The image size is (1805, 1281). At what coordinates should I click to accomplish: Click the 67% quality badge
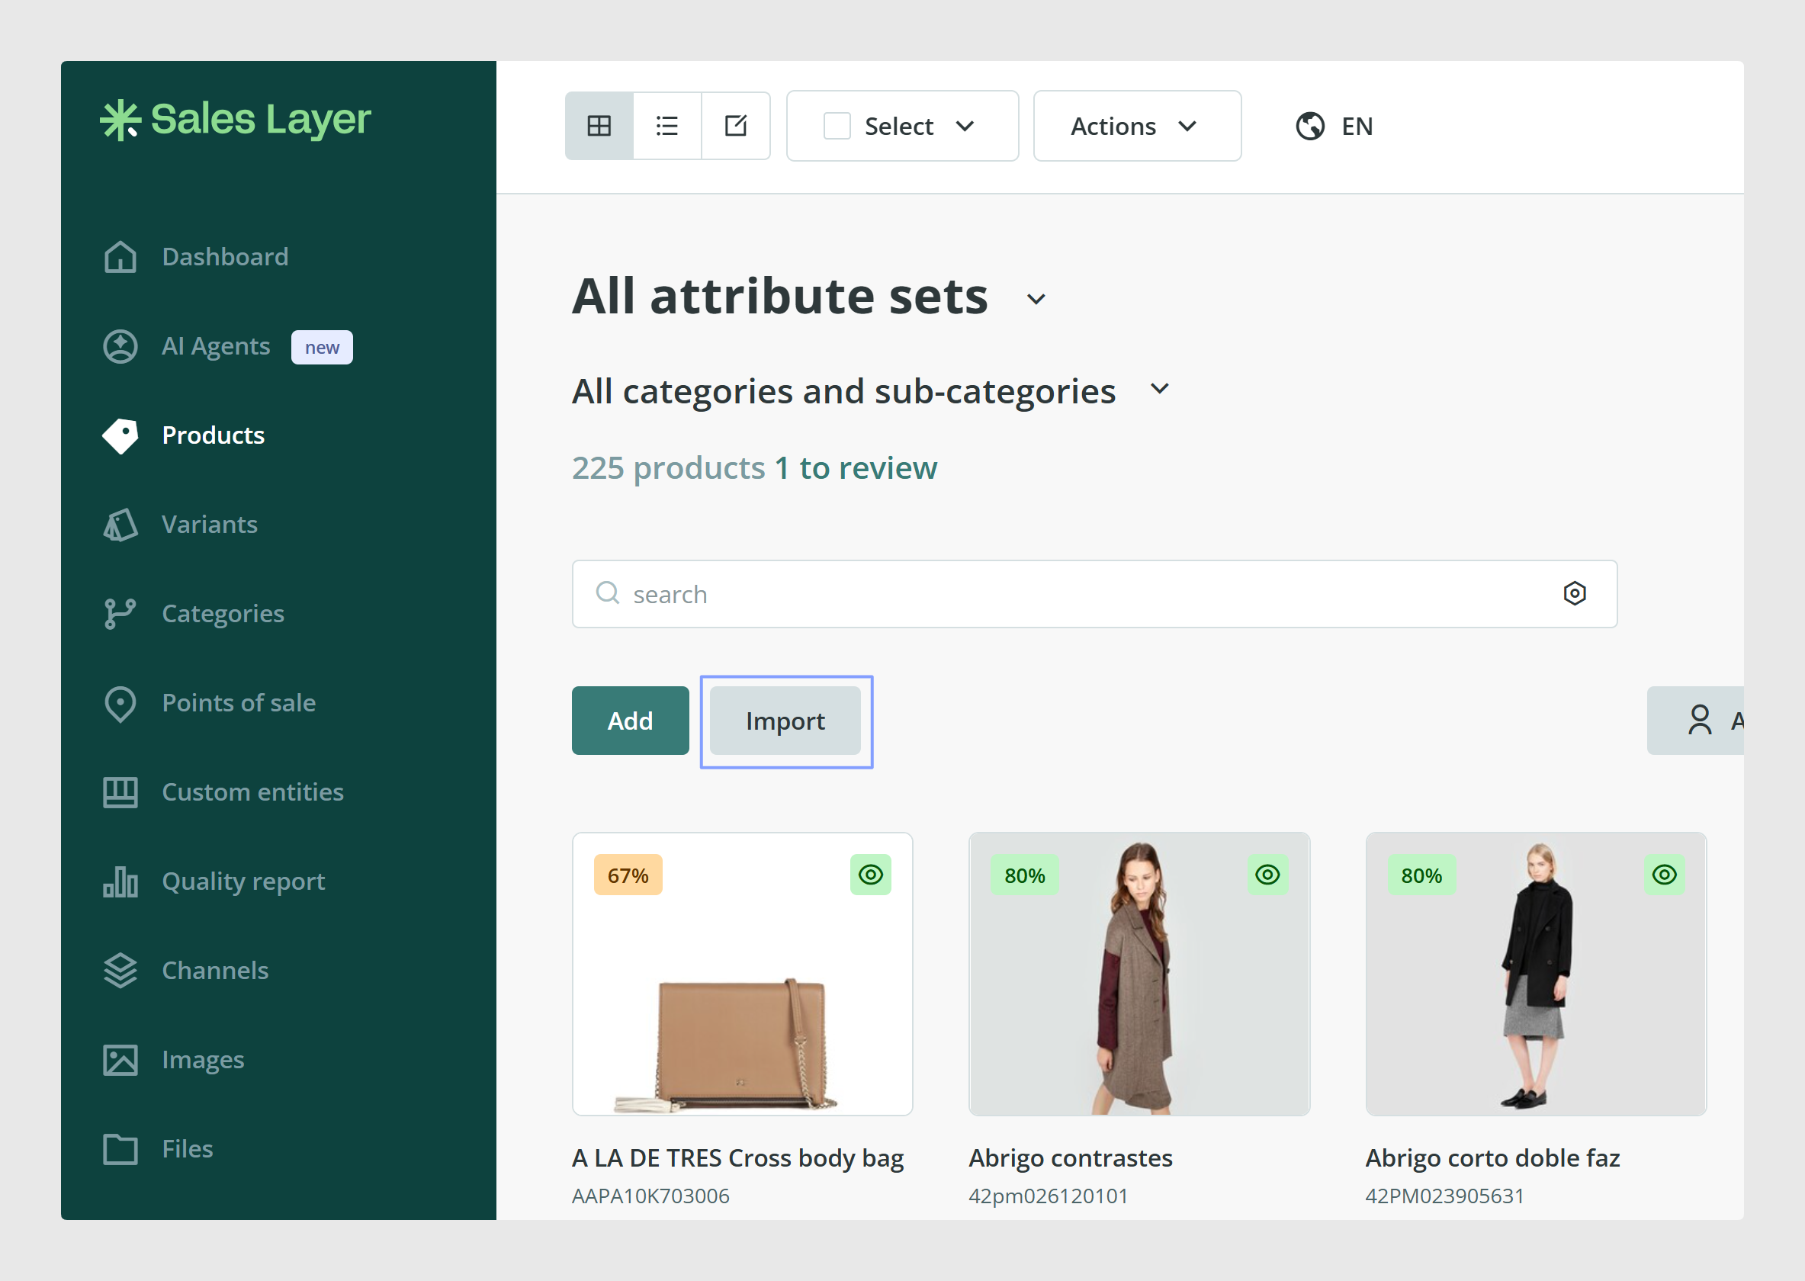[628, 875]
